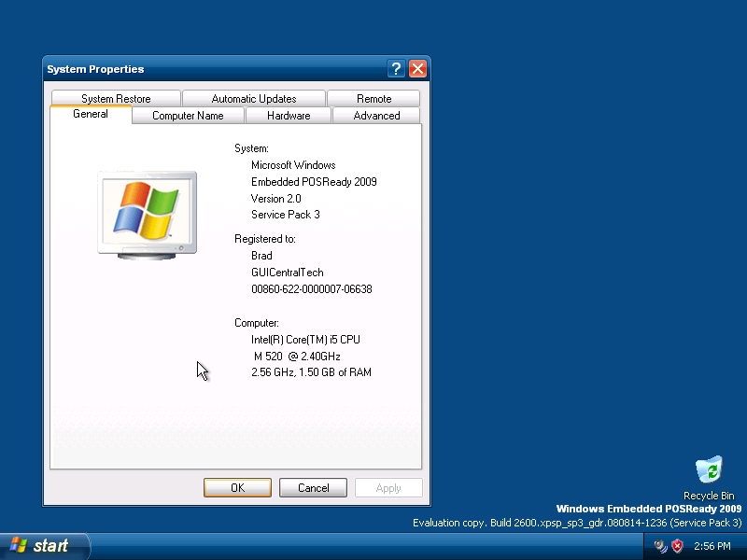This screenshot has height=560, width=747.
Task: Click the help question mark button
Action: click(395, 69)
